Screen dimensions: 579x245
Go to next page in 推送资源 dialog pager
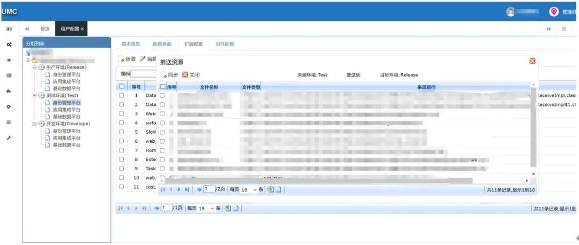[179, 189]
